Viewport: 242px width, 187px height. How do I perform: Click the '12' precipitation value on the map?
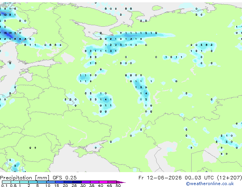5,15
